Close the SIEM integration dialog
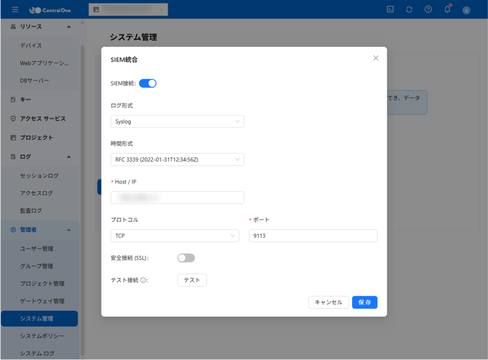Viewport: 488px width, 360px height. tap(376, 58)
